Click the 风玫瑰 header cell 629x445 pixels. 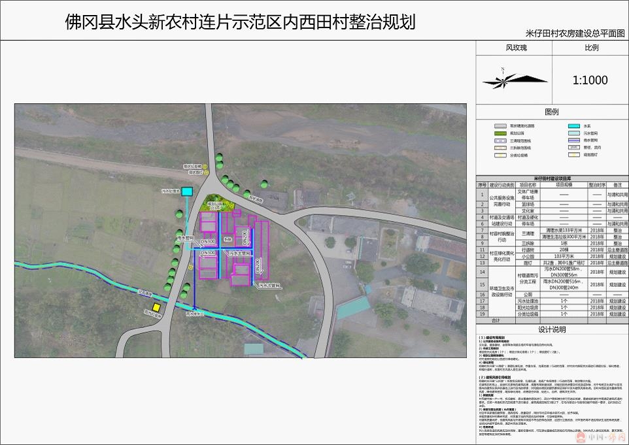tap(516, 48)
